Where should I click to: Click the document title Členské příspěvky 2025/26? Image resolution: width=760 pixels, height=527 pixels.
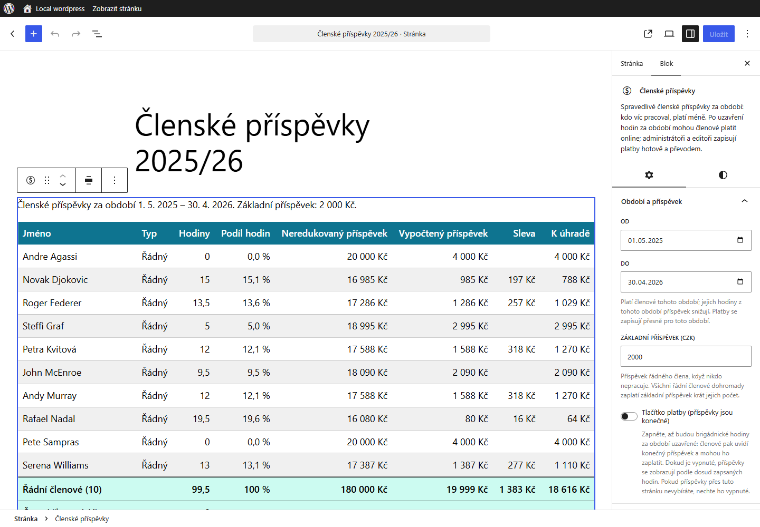(x=372, y=34)
